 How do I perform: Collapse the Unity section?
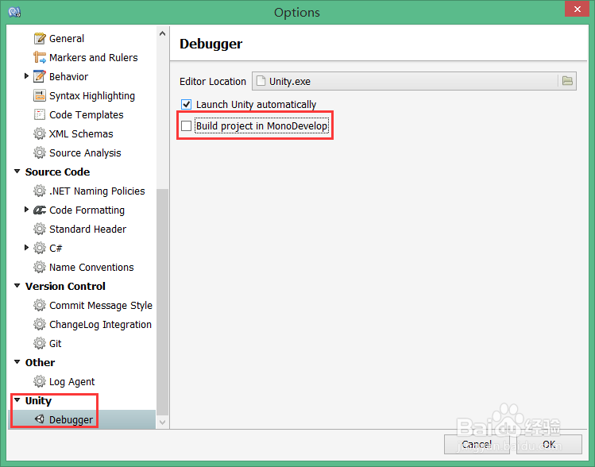click(17, 400)
